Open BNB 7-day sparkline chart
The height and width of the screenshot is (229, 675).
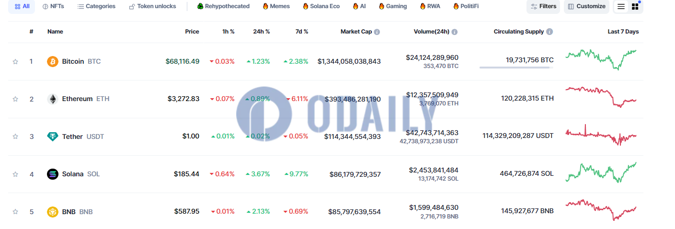coord(601,210)
